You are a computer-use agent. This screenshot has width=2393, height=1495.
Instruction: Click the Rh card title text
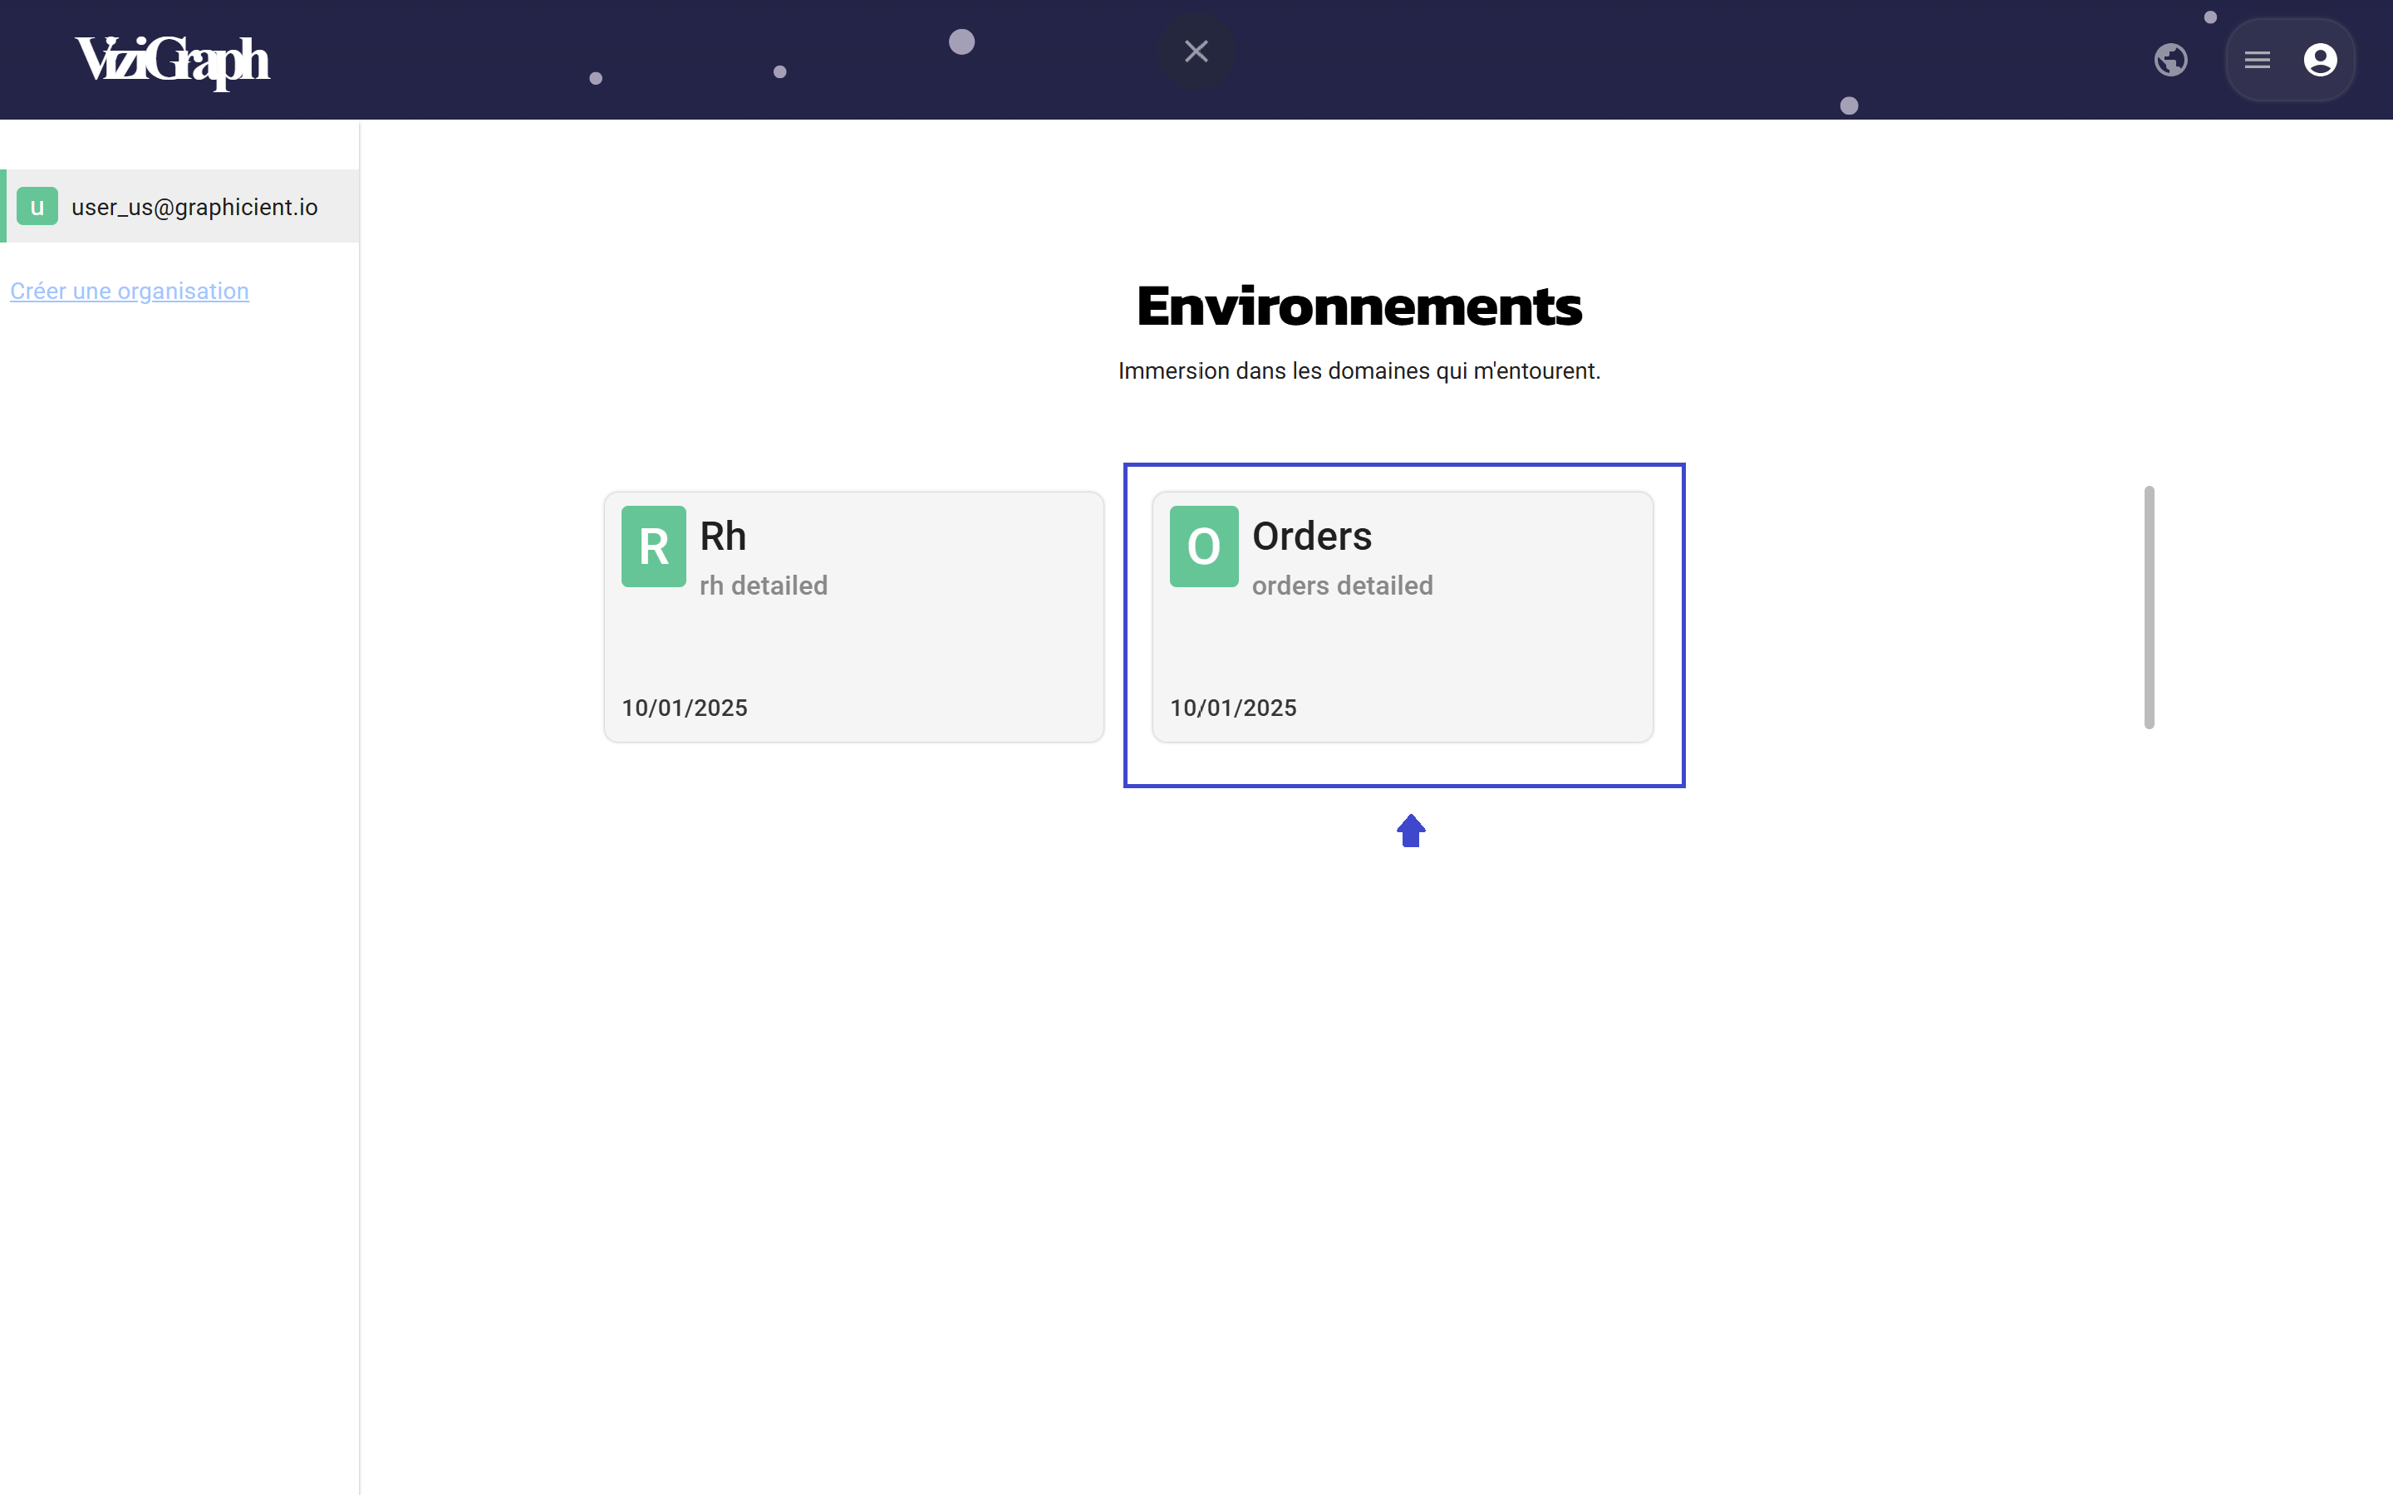723,536
